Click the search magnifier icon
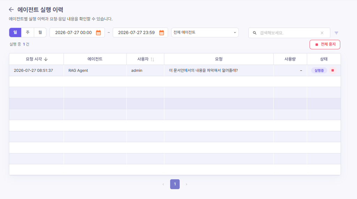 pos(255,33)
